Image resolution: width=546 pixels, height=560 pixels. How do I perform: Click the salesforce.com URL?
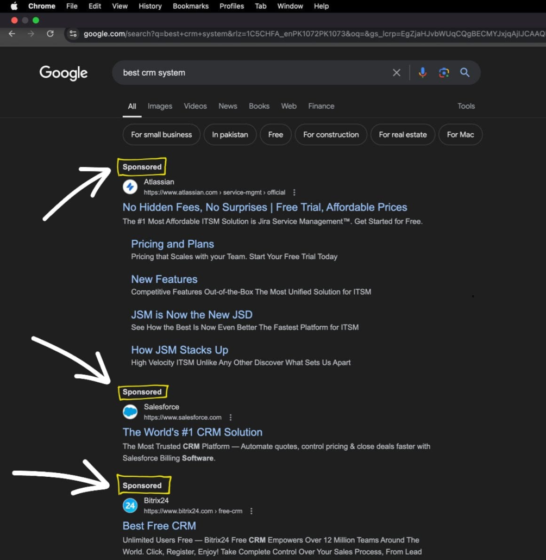(183, 418)
